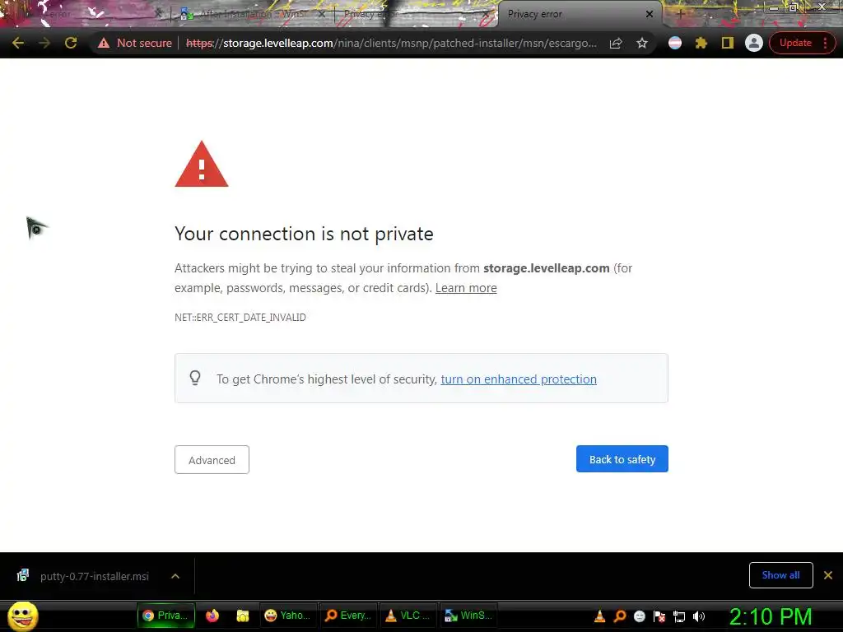Switch to the active Privacy error tab

pos(580,14)
